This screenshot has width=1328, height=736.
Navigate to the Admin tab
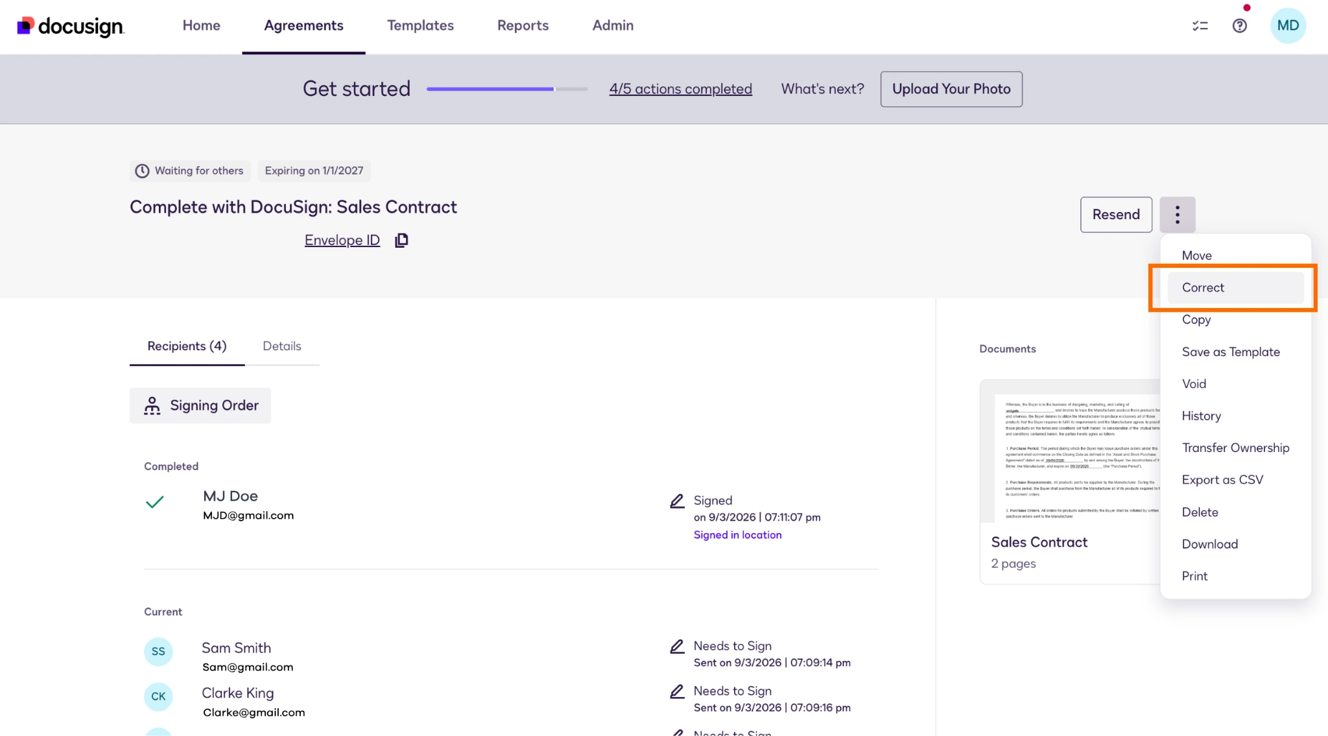point(613,26)
